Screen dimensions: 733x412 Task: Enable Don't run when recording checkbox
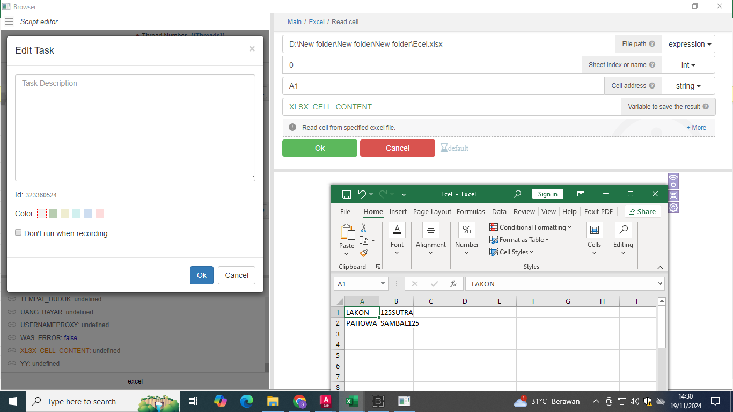(19, 233)
